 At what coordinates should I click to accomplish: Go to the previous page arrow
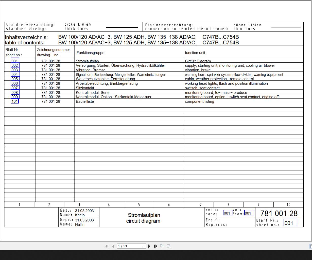point(113,246)
